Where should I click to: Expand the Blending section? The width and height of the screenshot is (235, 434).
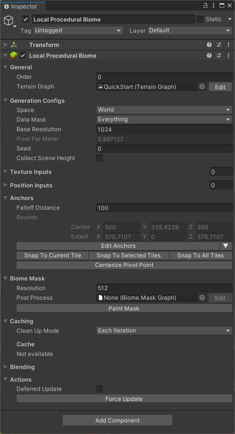[x=5, y=367]
